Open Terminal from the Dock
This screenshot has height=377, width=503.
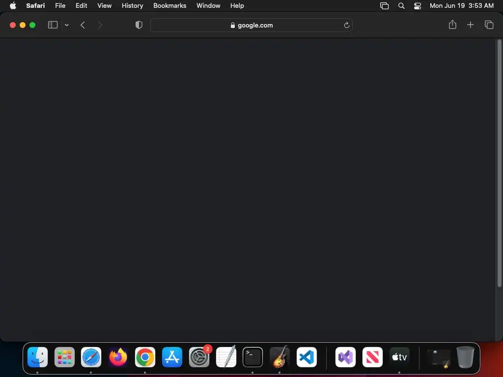pos(253,357)
